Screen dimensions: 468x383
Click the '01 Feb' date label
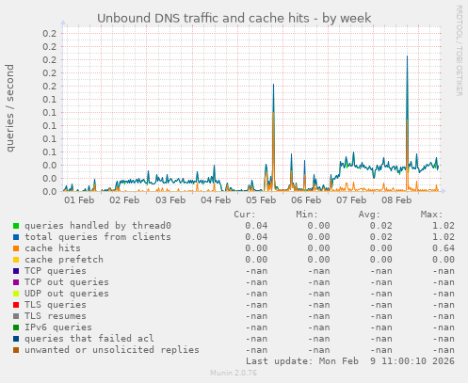(x=79, y=200)
